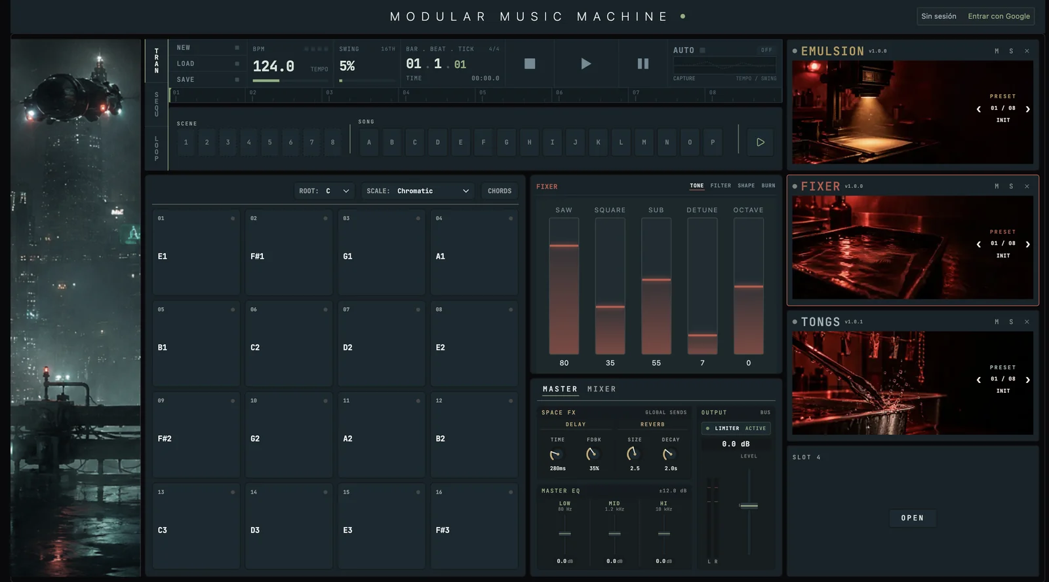The image size is (1049, 582).
Task: Mute the FIXER module
Action: click(x=997, y=187)
